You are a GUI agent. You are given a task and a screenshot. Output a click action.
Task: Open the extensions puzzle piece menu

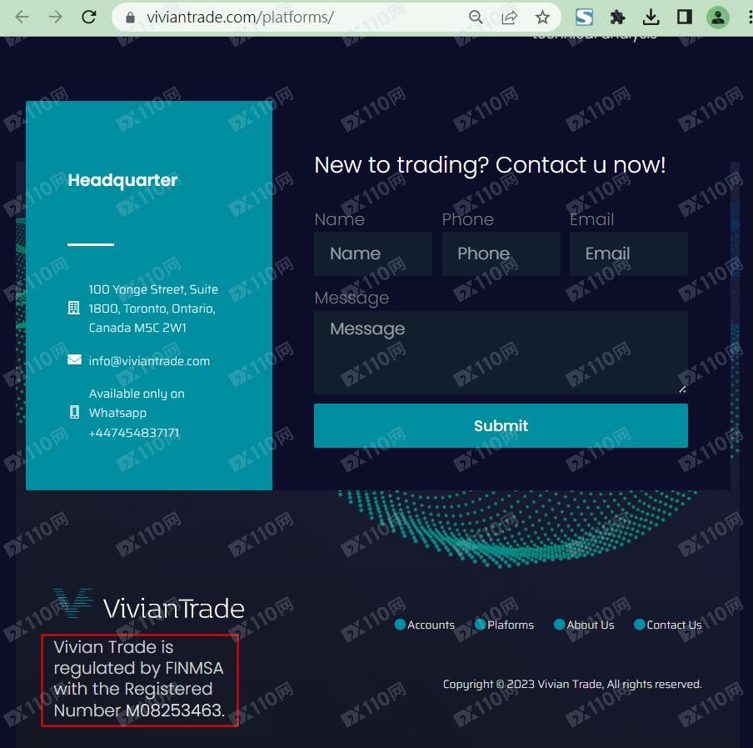pos(617,18)
